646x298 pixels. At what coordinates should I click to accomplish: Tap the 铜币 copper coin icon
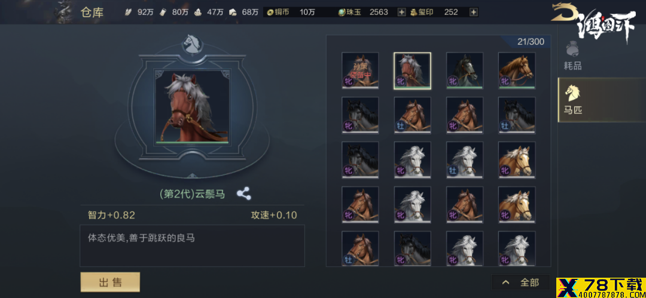tap(270, 13)
